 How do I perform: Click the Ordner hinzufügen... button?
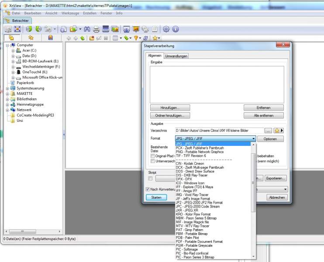(170, 116)
